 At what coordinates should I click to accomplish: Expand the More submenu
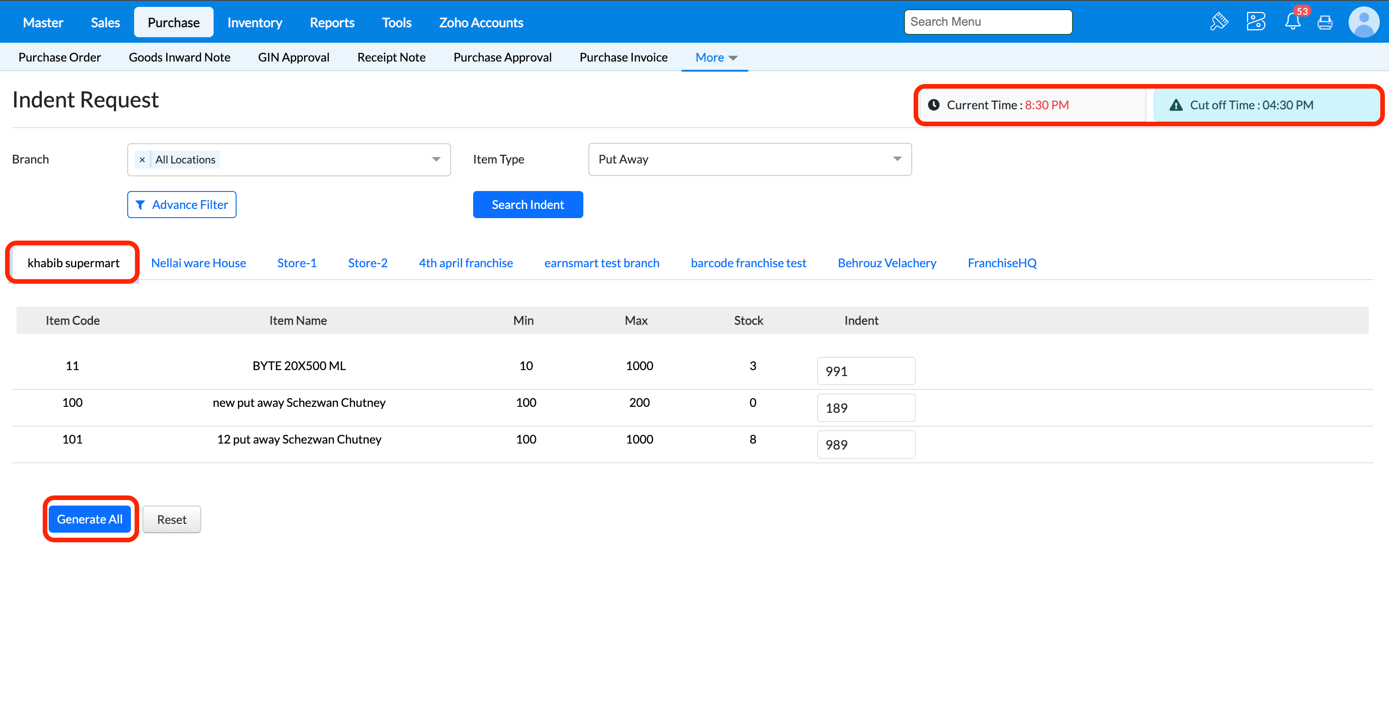(x=715, y=58)
